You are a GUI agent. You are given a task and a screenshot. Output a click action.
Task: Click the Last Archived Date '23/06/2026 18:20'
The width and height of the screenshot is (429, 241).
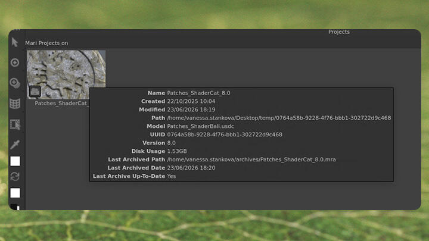191,168
